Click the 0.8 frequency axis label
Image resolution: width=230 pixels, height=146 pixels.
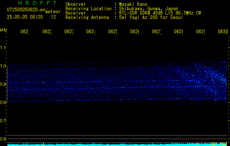(3, 102)
